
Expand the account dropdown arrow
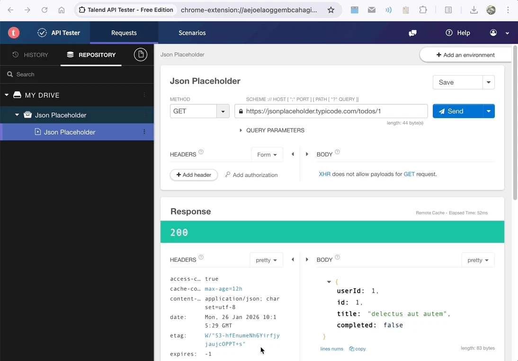pyautogui.click(x=508, y=33)
